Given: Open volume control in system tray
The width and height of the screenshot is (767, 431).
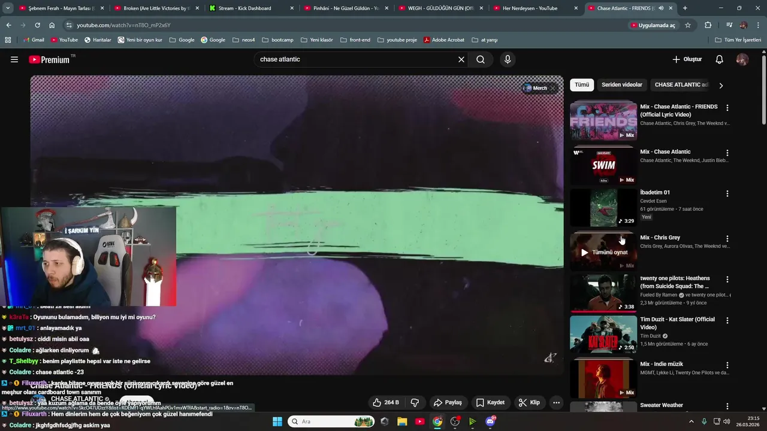Looking at the screenshot, I should coord(727,421).
